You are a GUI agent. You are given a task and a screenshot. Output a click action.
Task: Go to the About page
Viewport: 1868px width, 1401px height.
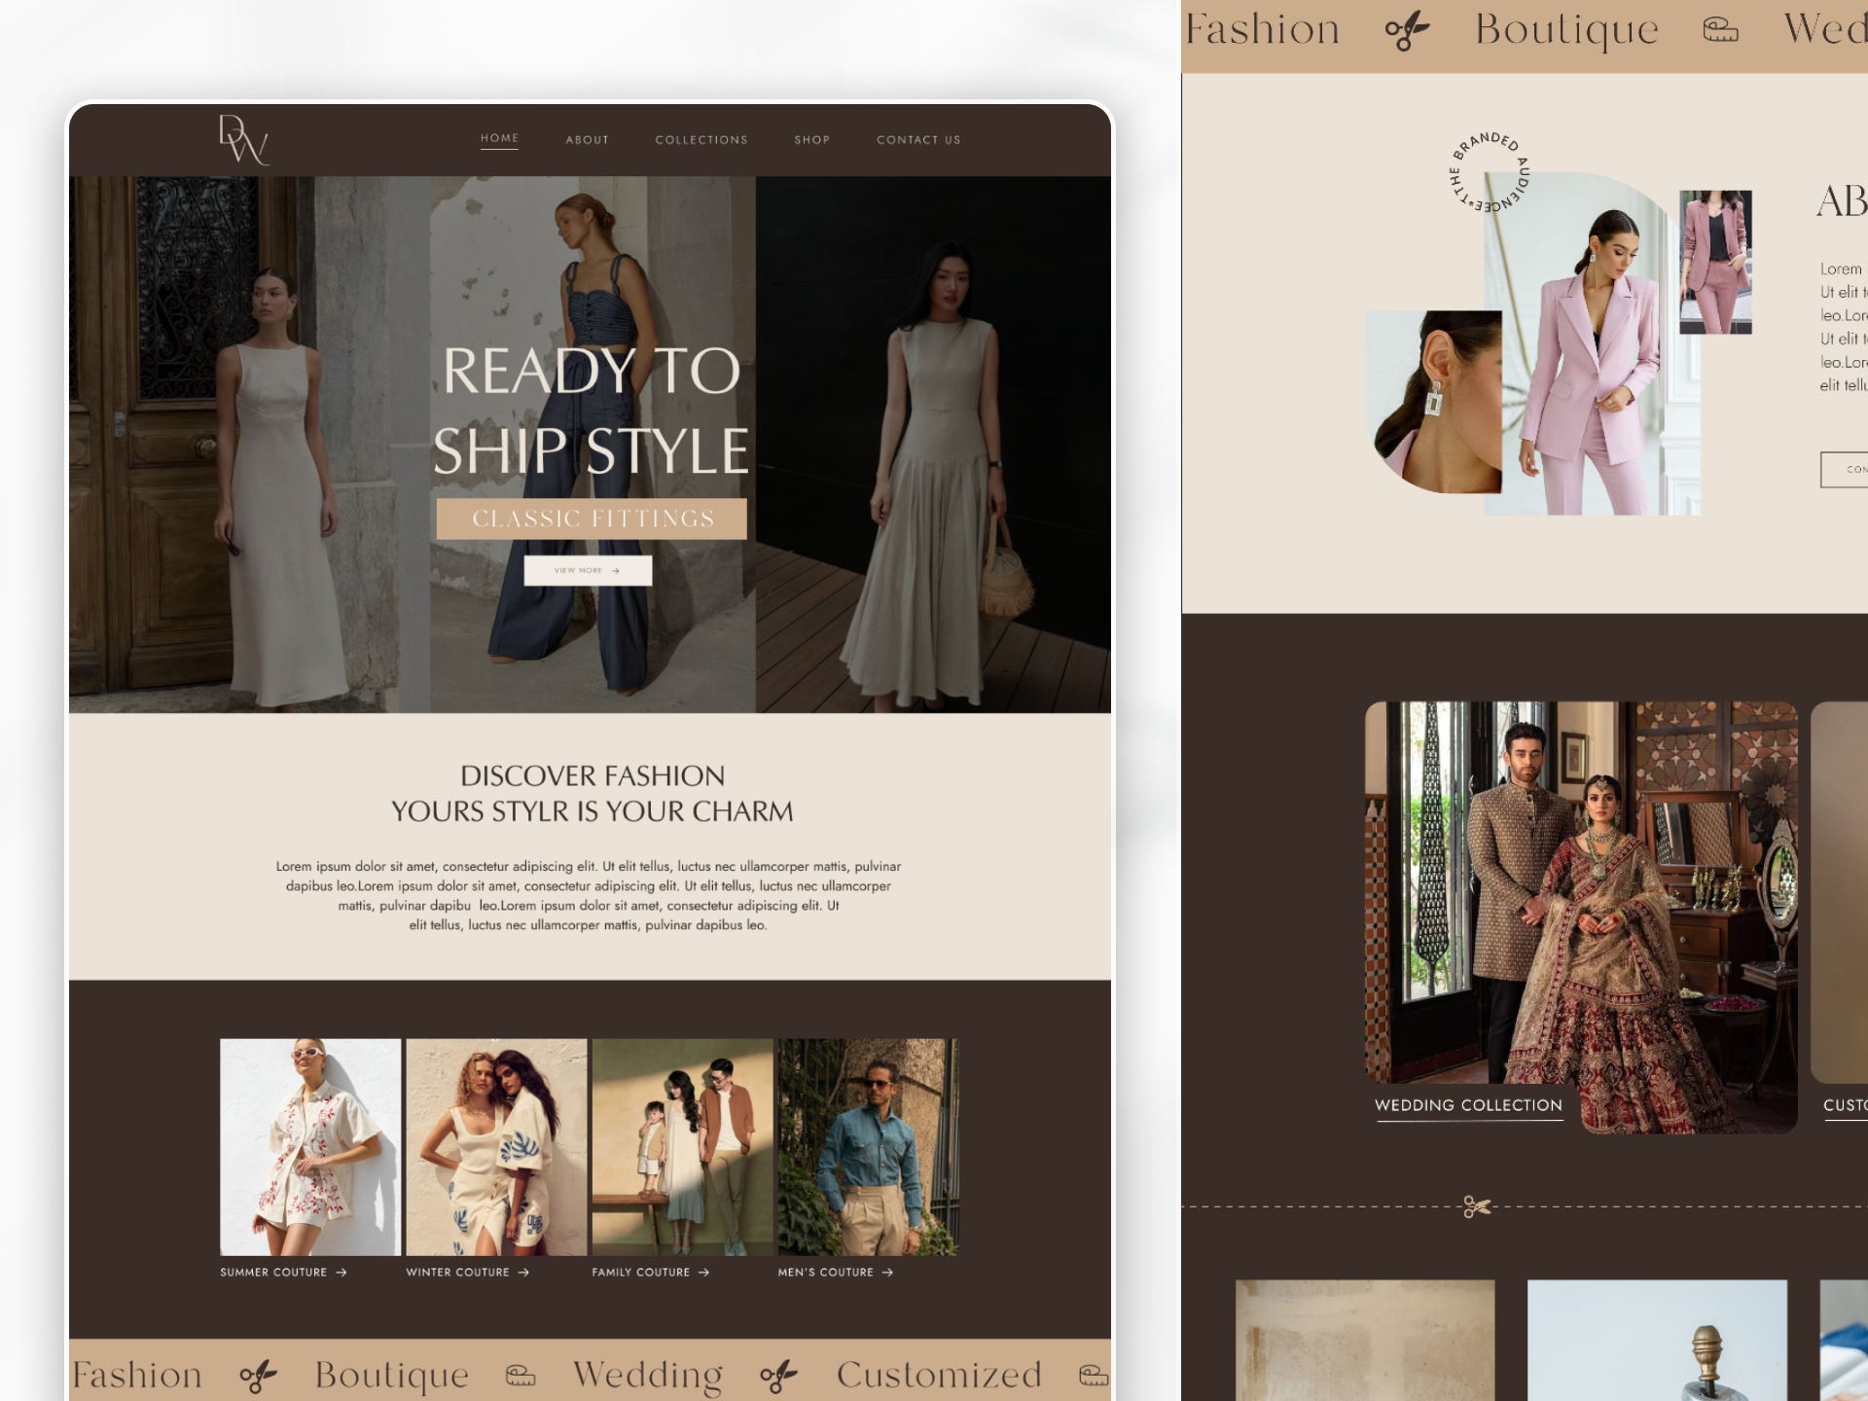588,140
